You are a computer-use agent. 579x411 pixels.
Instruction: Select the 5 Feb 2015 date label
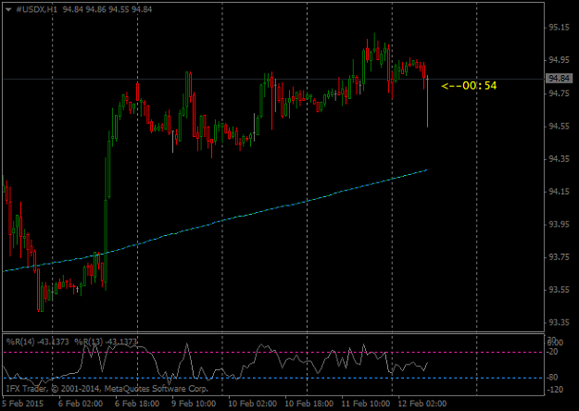[23, 404]
